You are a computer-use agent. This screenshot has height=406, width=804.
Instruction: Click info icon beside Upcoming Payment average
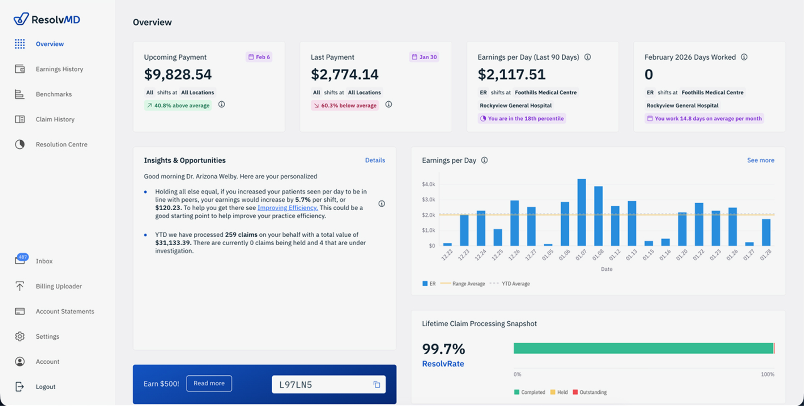[x=221, y=105]
